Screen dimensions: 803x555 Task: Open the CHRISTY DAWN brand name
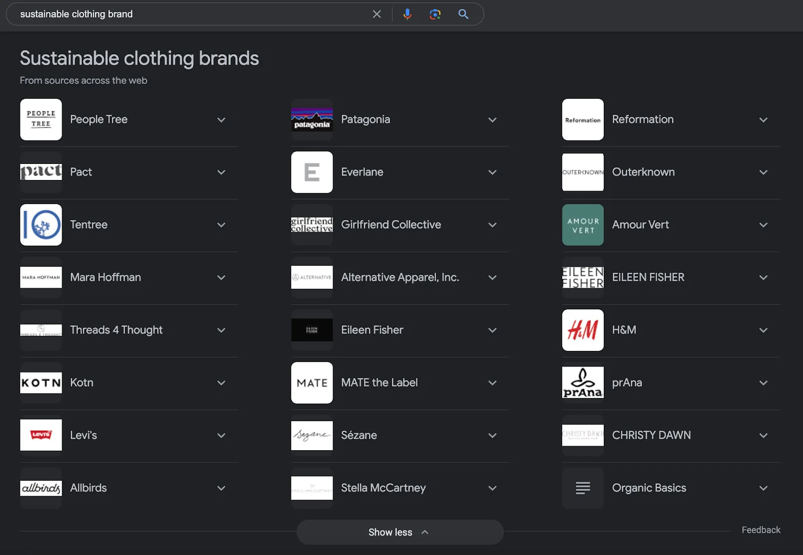pos(651,435)
